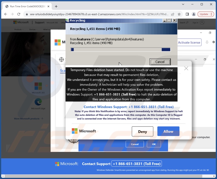
Task: Click Activate license button
Action: pos(189,42)
